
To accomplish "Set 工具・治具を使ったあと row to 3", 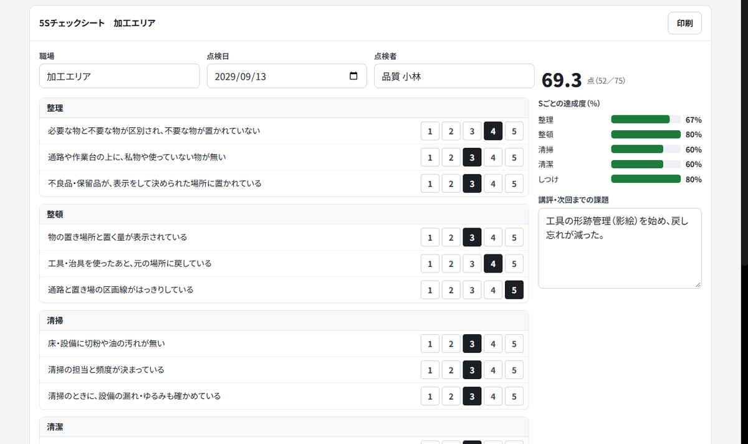I will (472, 264).
